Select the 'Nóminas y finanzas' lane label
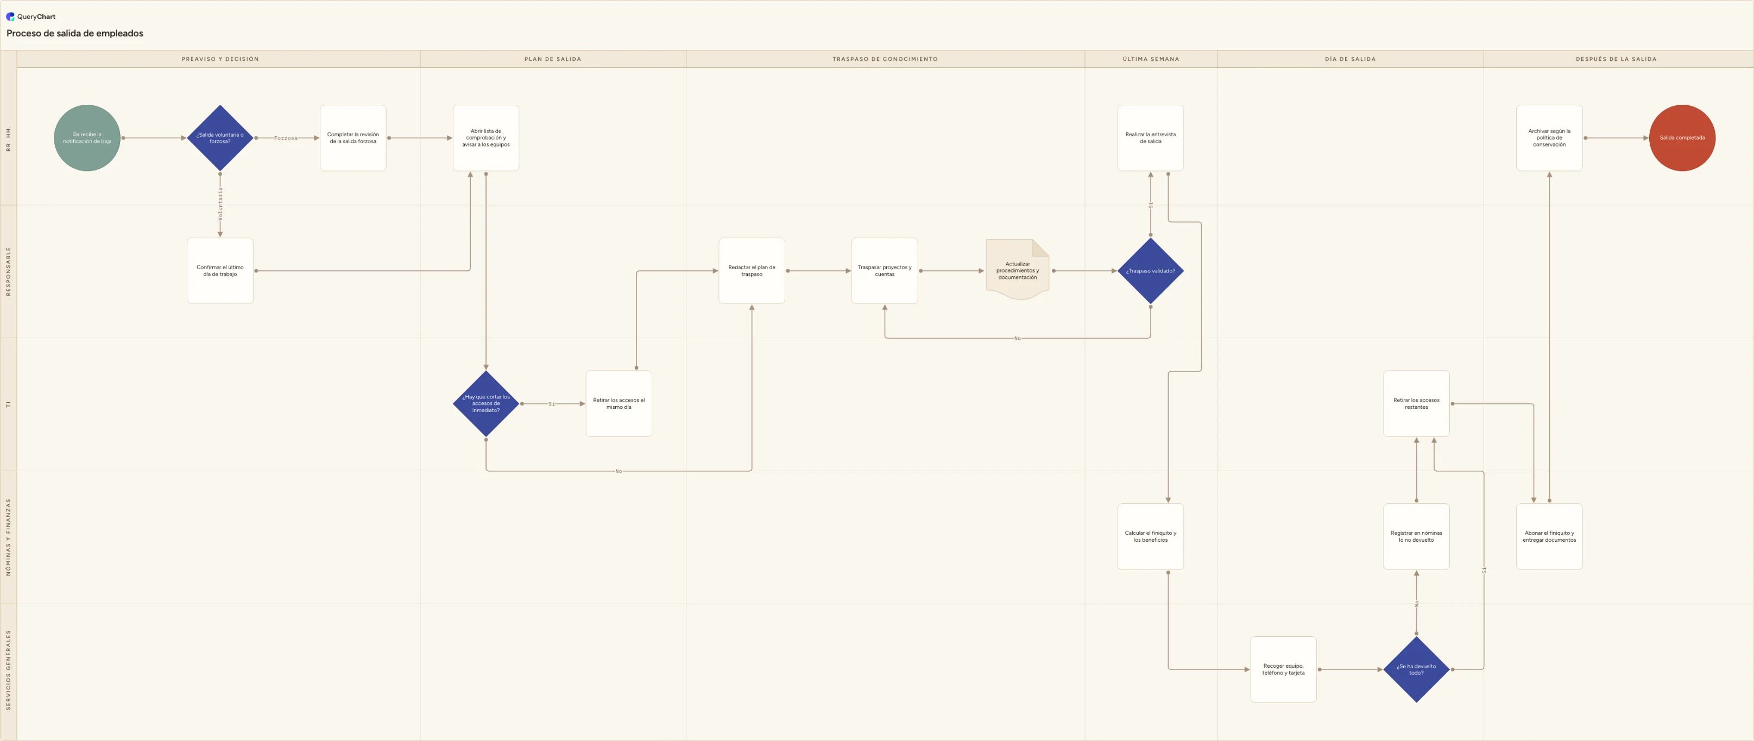 tap(8, 537)
